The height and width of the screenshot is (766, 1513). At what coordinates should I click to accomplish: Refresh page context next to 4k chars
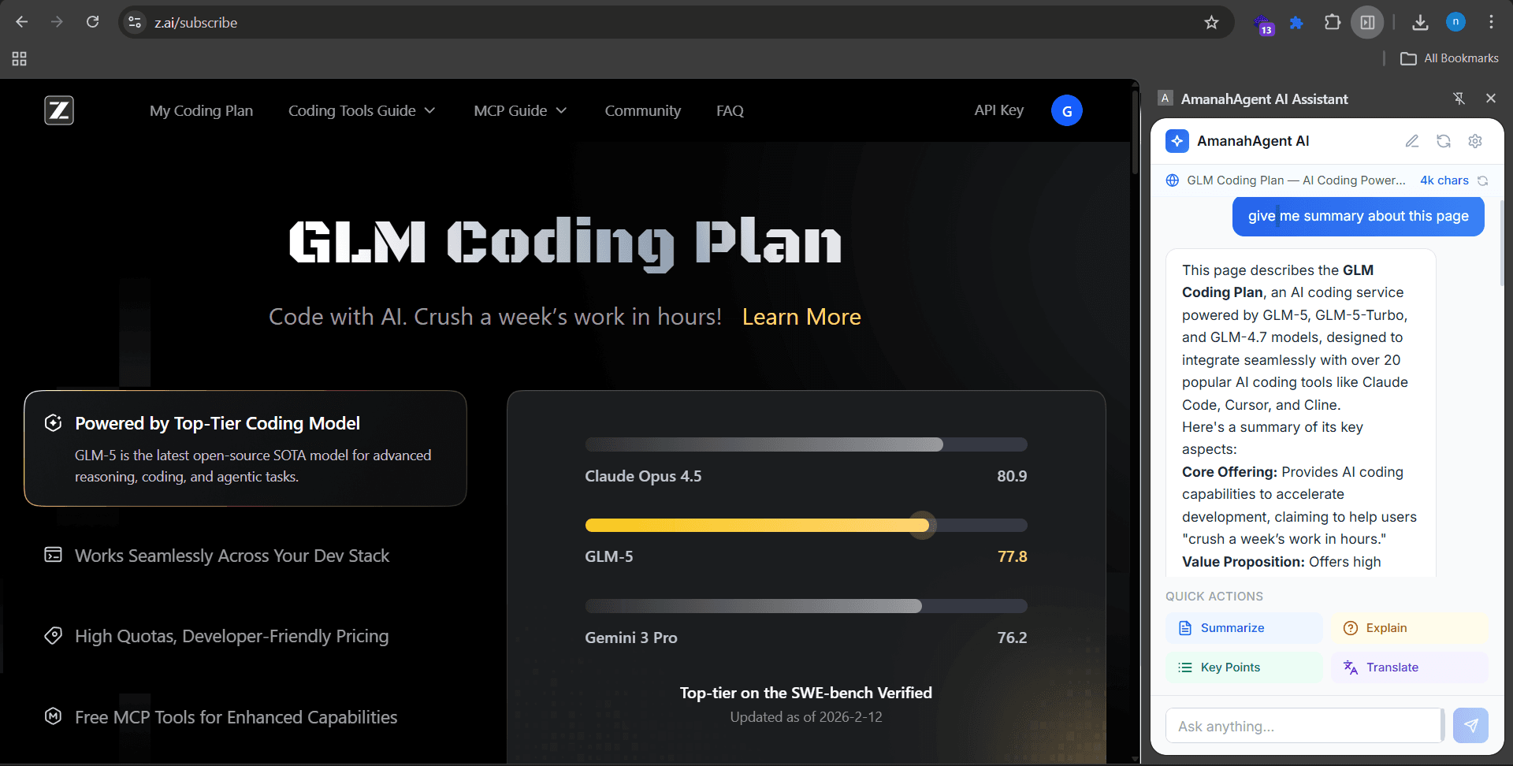click(1482, 180)
